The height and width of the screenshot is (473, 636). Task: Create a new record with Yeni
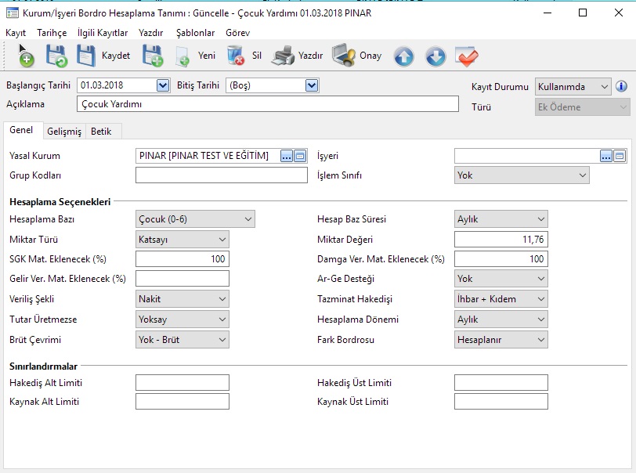click(x=196, y=56)
